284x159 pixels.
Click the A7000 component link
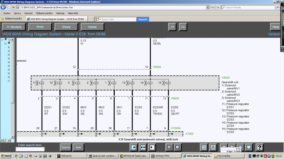tap(189, 134)
